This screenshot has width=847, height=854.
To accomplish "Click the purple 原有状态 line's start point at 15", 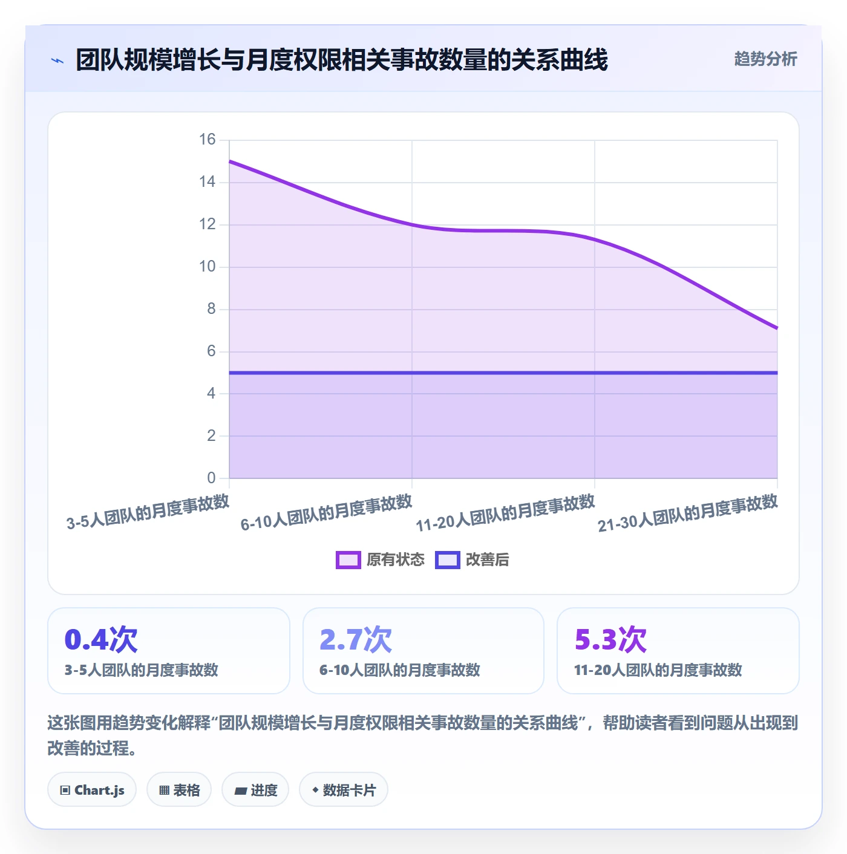I will [x=230, y=161].
